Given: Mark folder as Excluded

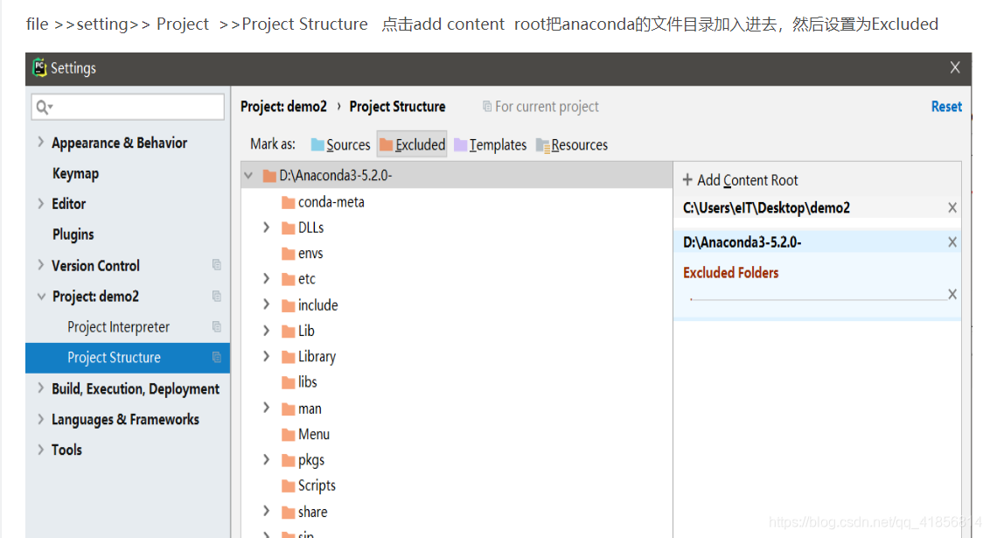Looking at the screenshot, I should pyautogui.click(x=412, y=144).
